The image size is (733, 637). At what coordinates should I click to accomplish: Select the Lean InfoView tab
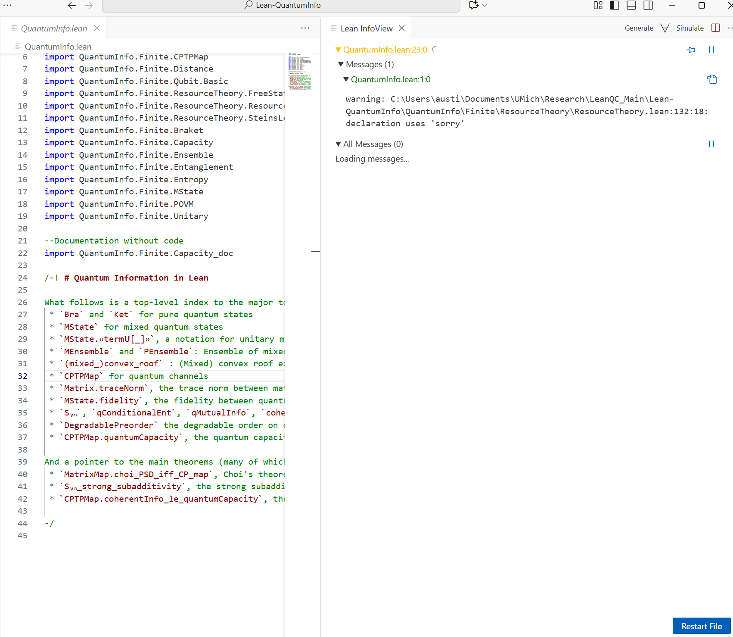tap(366, 28)
